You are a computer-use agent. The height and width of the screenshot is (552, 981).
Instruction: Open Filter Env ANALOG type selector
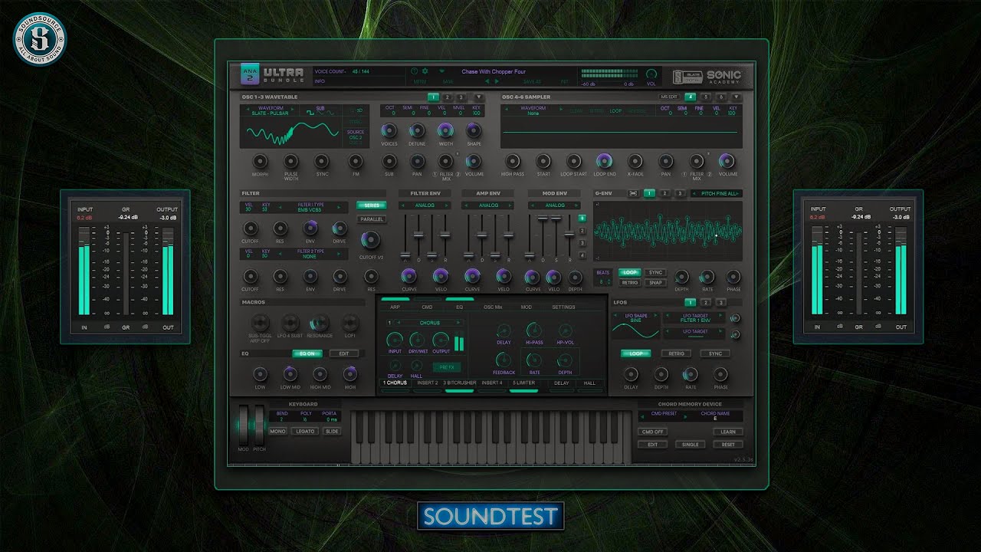(425, 205)
